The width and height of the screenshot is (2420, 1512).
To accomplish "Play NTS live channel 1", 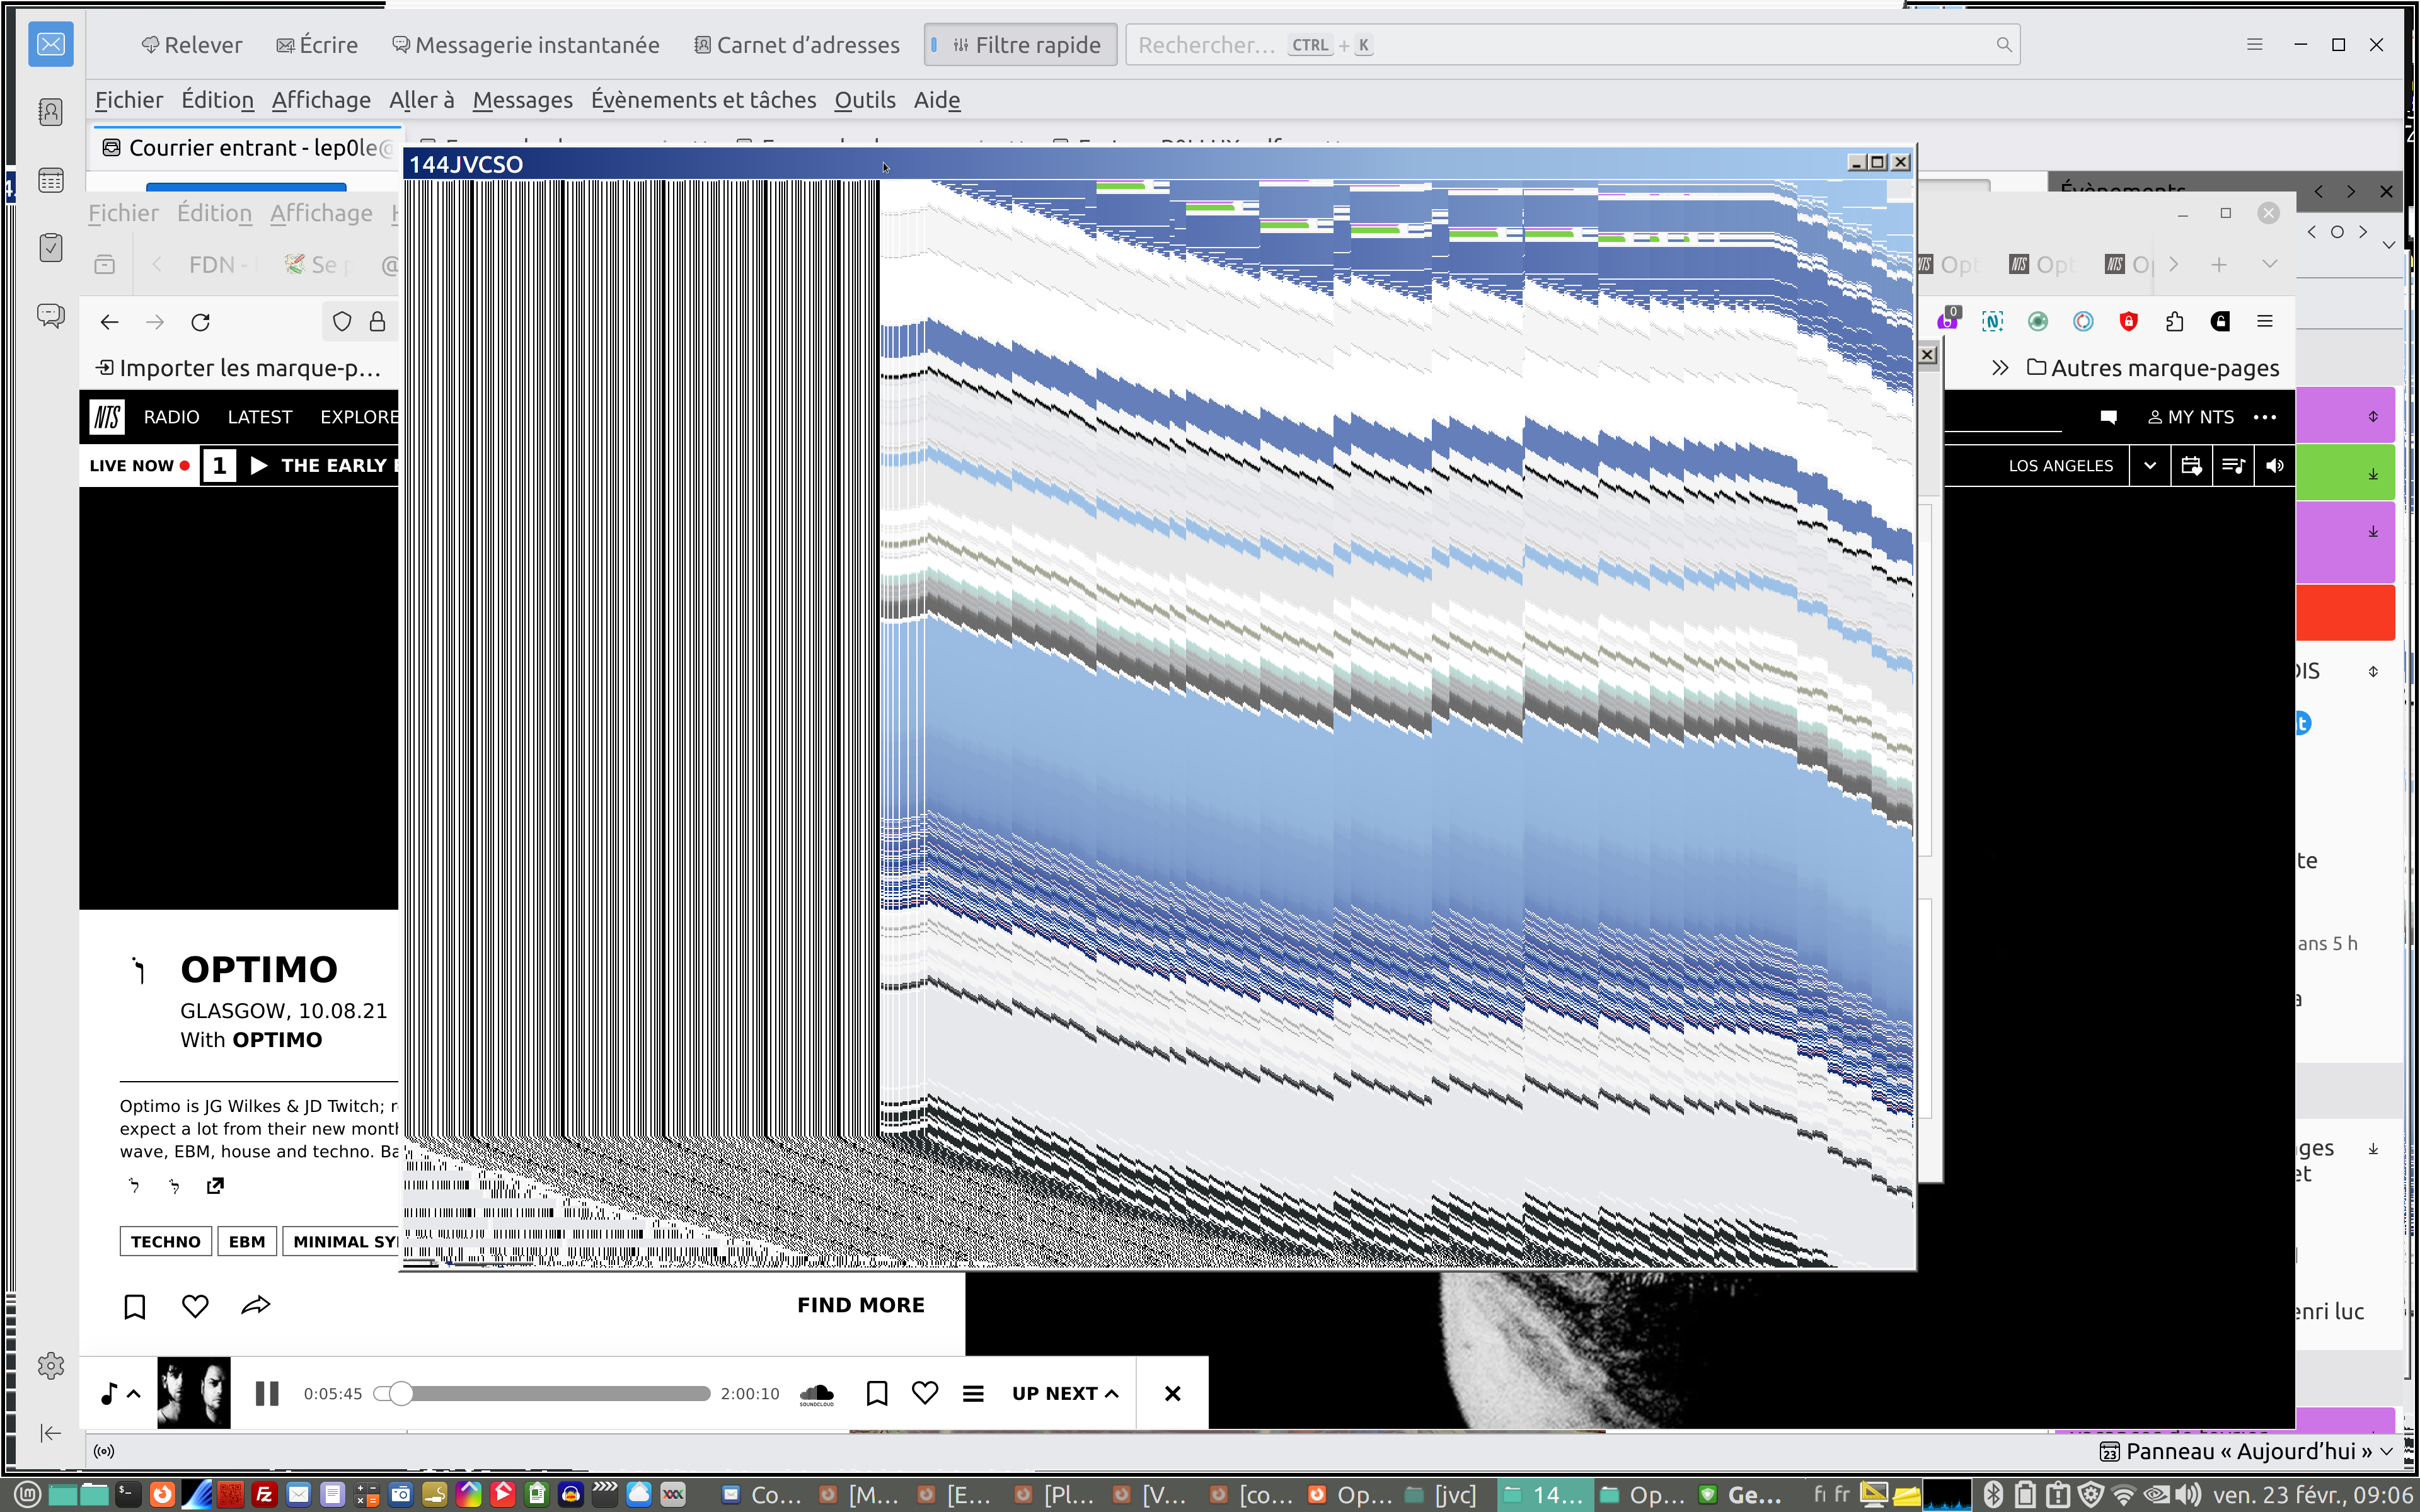I will (x=258, y=466).
